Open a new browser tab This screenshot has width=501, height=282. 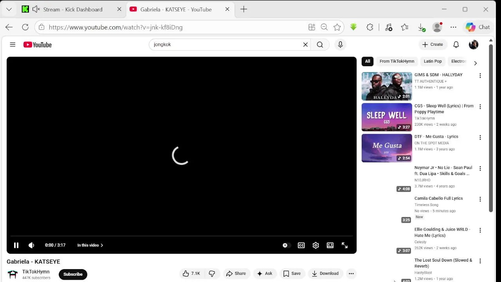coord(243,9)
